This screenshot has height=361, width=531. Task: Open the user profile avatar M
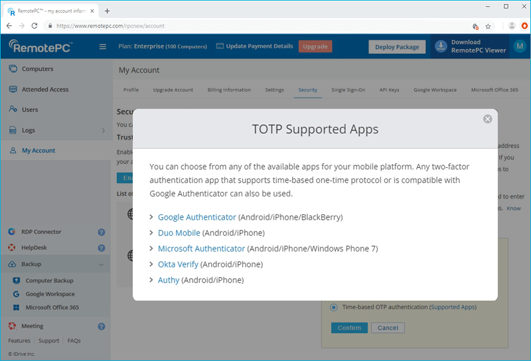coord(518,46)
